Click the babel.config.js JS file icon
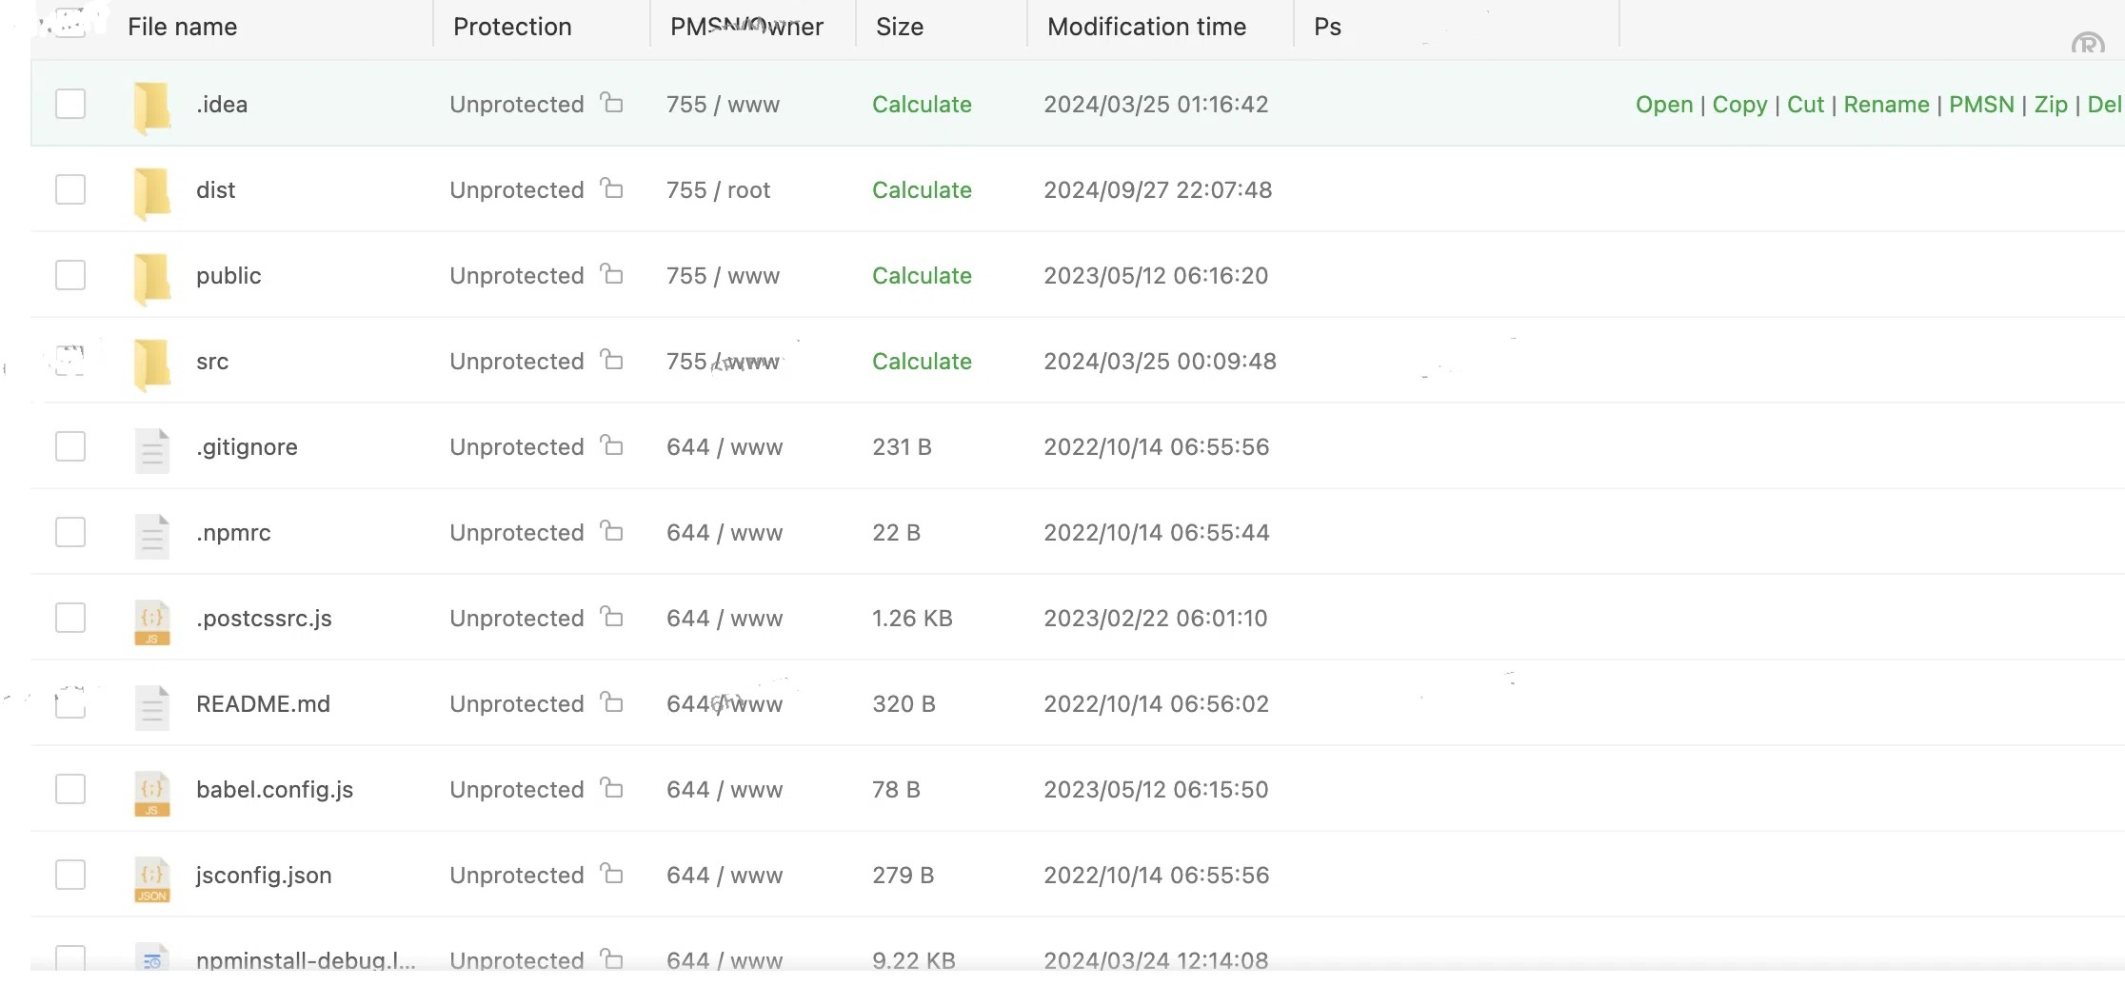This screenshot has height=1005, width=2125. (152, 792)
